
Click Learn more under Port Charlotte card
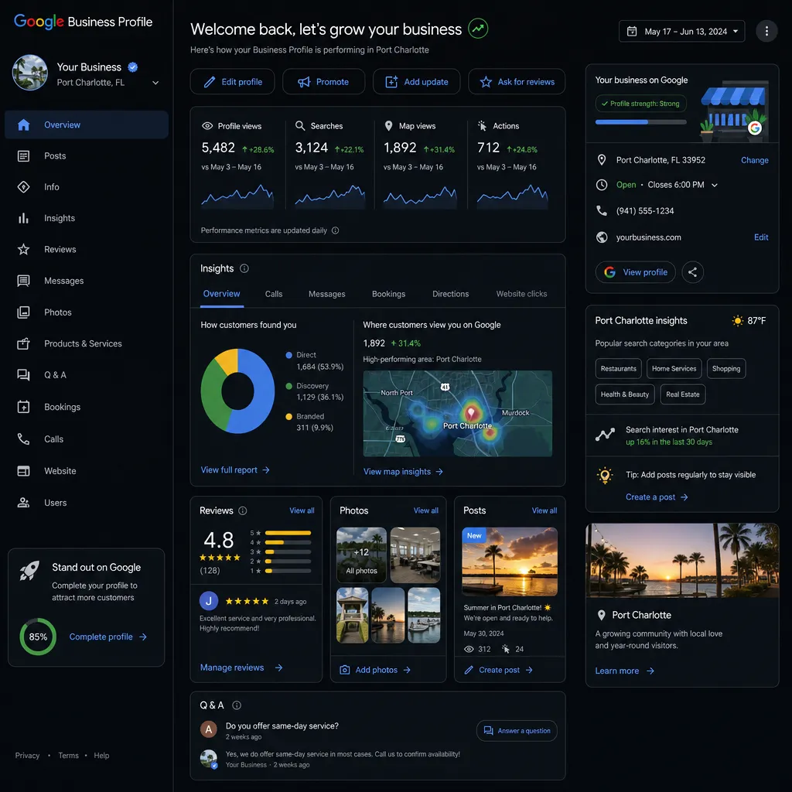(x=624, y=671)
